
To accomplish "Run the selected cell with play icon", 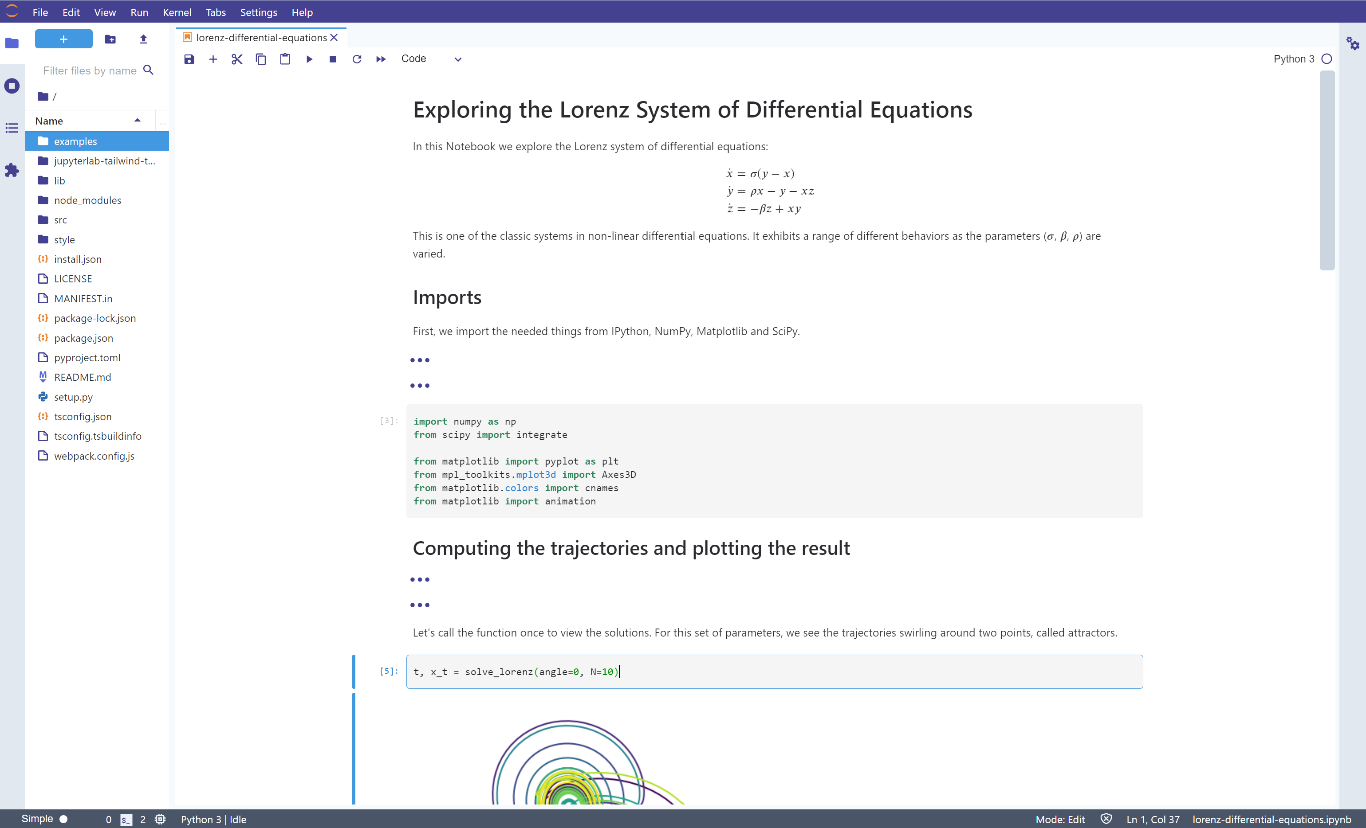I will pyautogui.click(x=309, y=59).
